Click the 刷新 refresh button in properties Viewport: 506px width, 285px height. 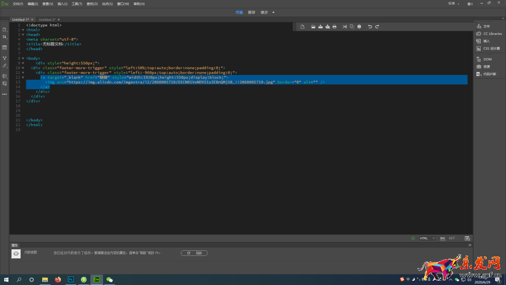point(194,253)
